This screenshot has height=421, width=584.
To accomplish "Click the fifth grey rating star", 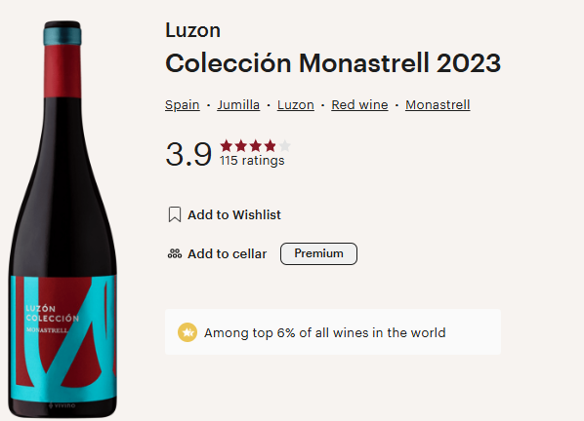I will click(x=284, y=145).
